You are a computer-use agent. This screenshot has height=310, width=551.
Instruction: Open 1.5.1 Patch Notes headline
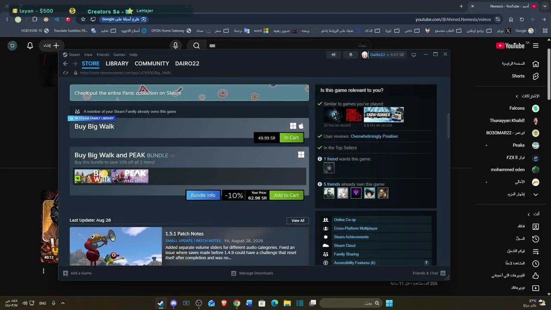(184, 234)
